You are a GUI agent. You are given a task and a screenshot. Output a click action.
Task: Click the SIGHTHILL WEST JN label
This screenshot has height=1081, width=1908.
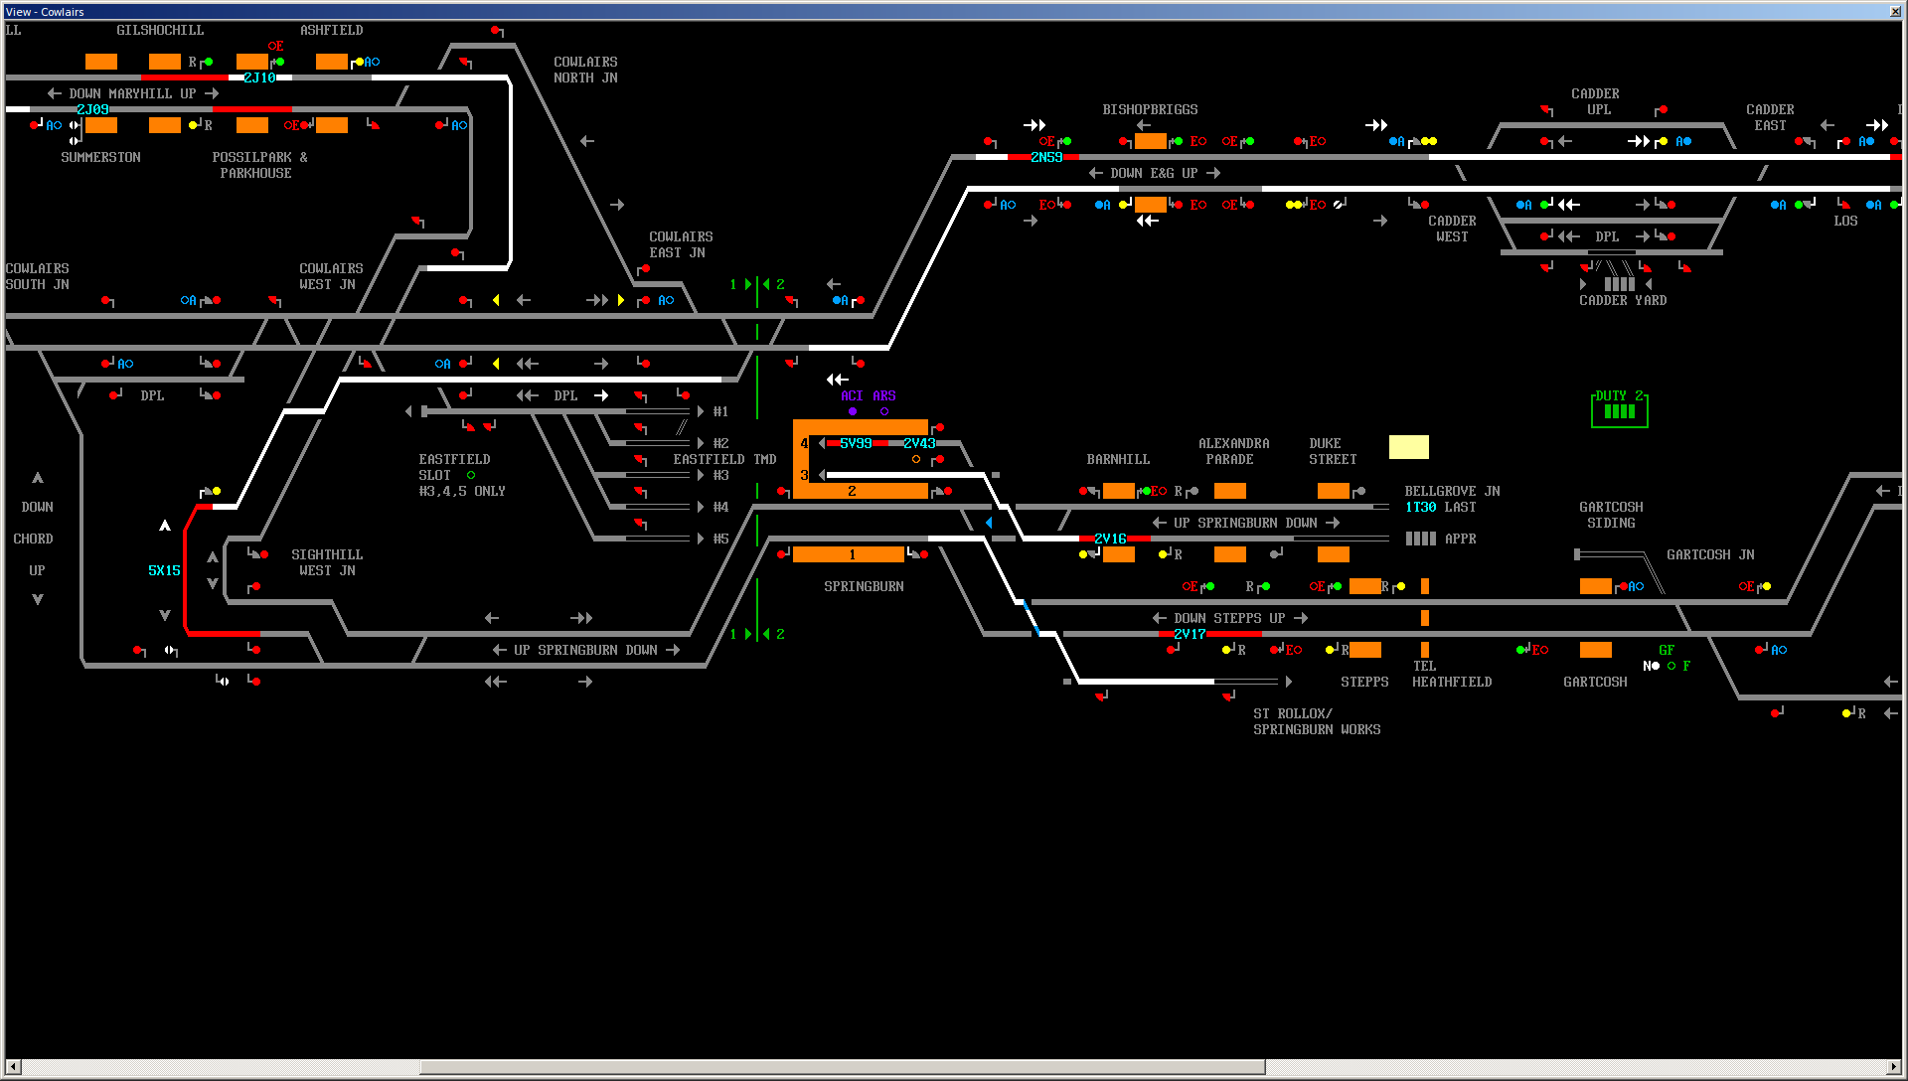coord(327,562)
